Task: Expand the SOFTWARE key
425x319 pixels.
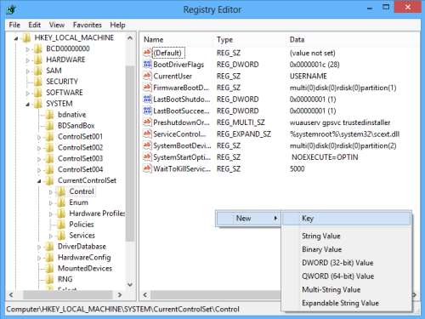Action: pyautogui.click(x=28, y=94)
